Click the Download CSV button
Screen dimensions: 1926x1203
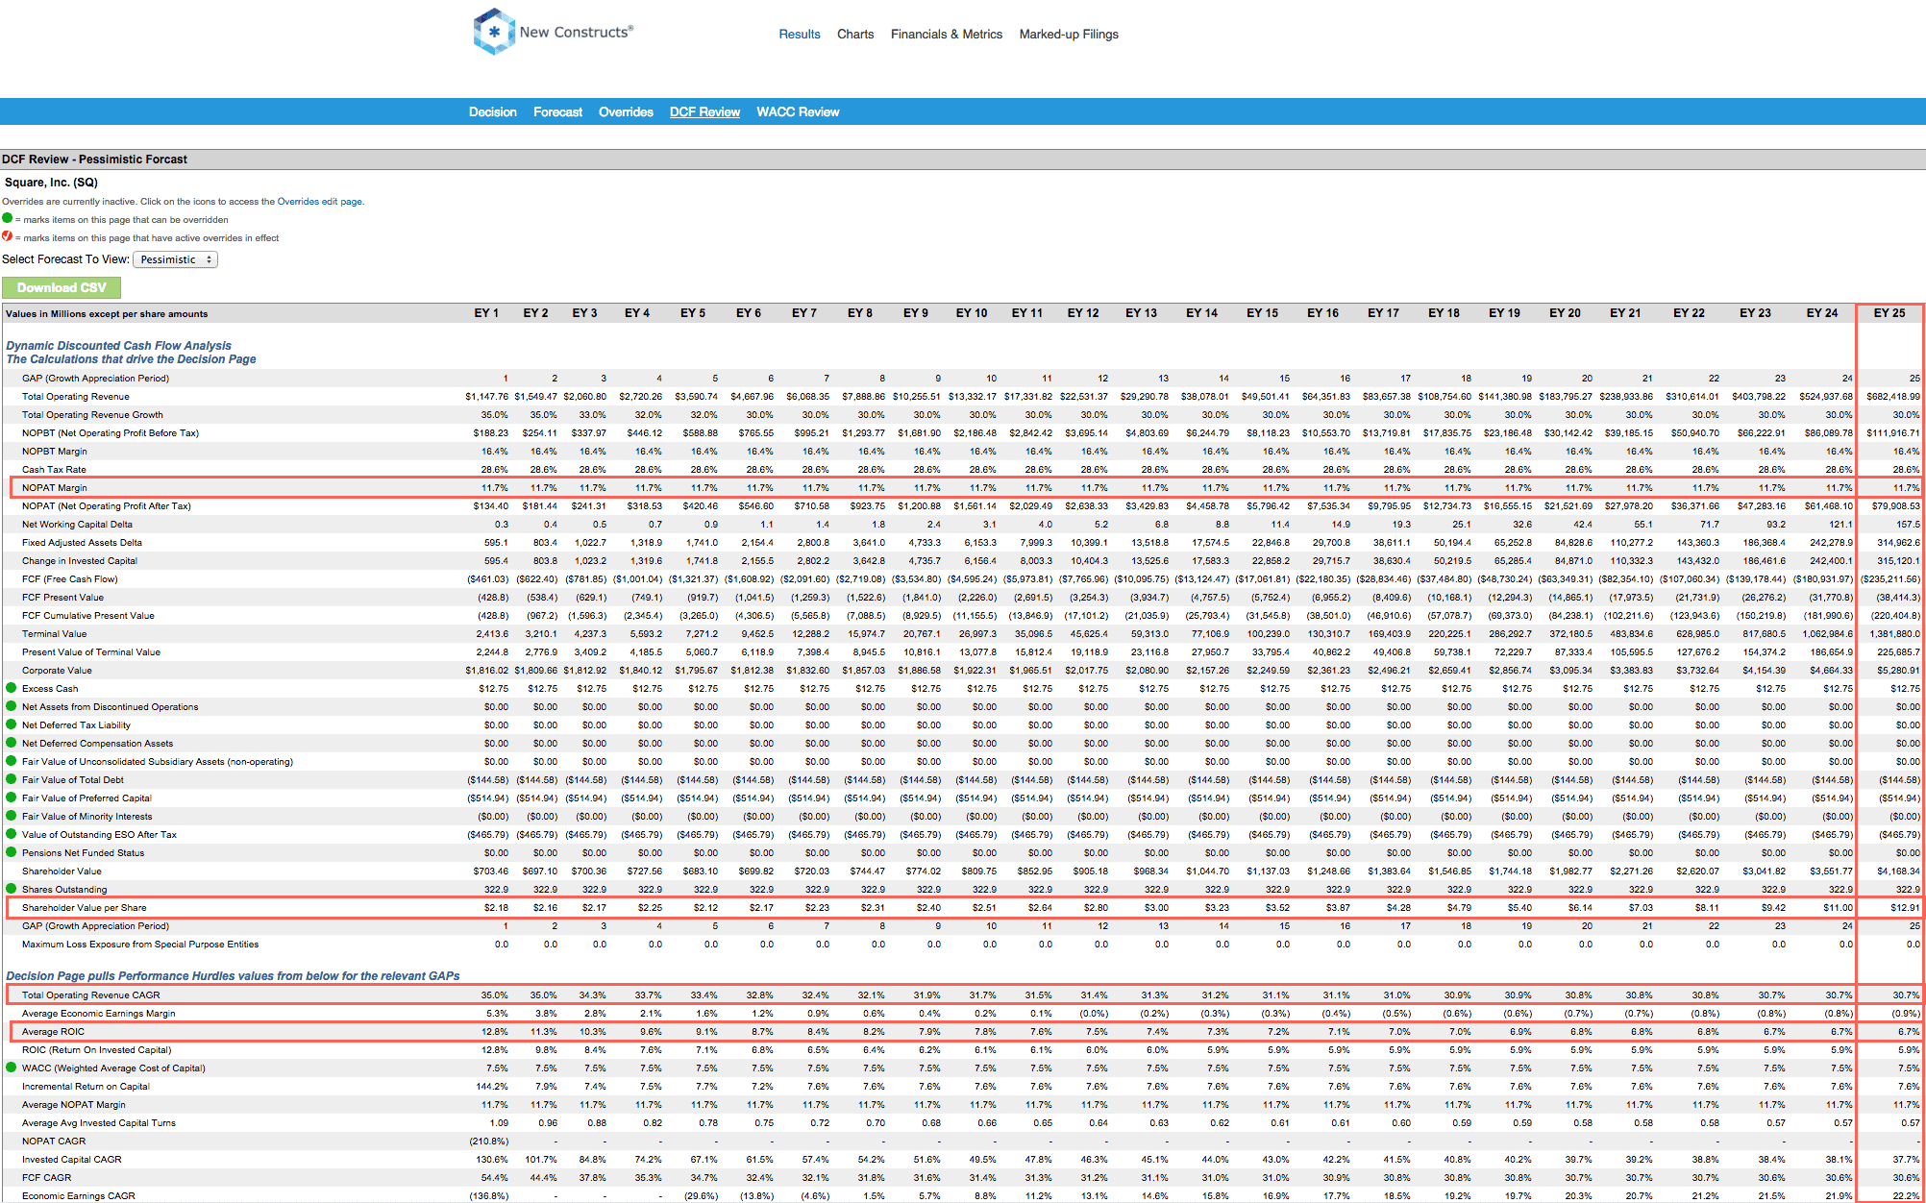[x=62, y=287]
